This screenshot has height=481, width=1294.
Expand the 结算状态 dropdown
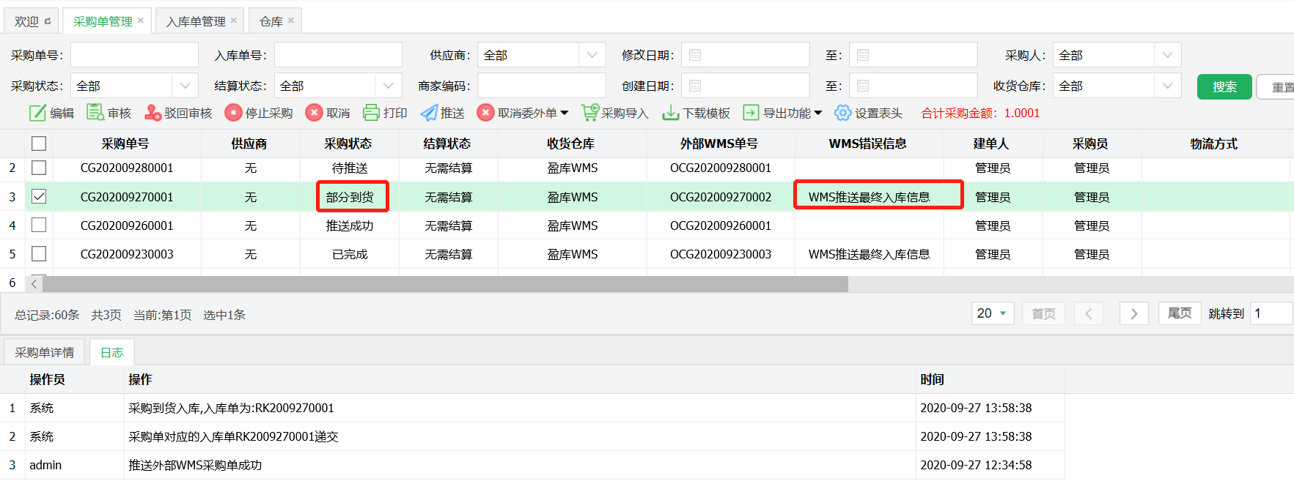tap(389, 86)
